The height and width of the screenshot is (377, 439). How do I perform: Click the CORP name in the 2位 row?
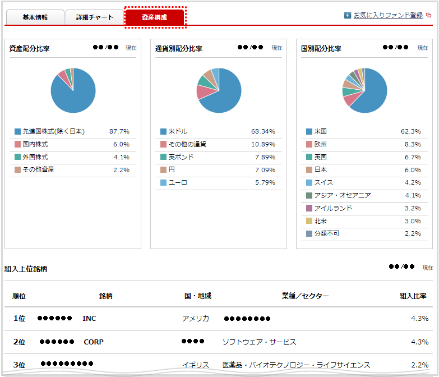click(x=94, y=342)
